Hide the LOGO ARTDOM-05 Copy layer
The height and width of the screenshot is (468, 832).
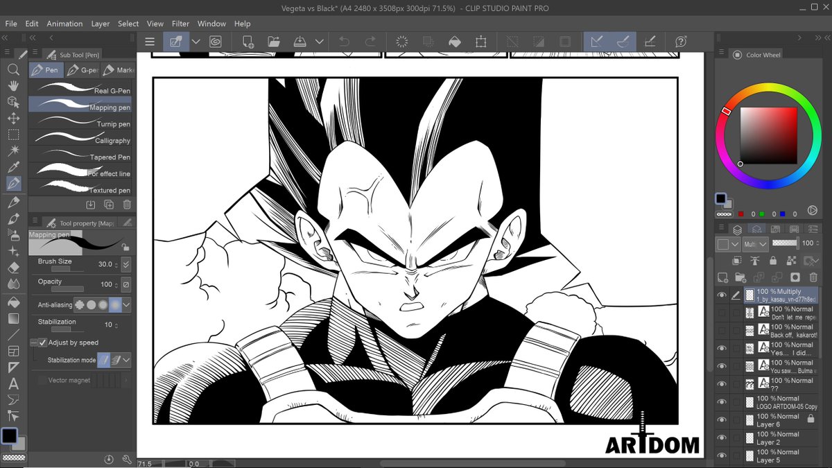(722, 402)
